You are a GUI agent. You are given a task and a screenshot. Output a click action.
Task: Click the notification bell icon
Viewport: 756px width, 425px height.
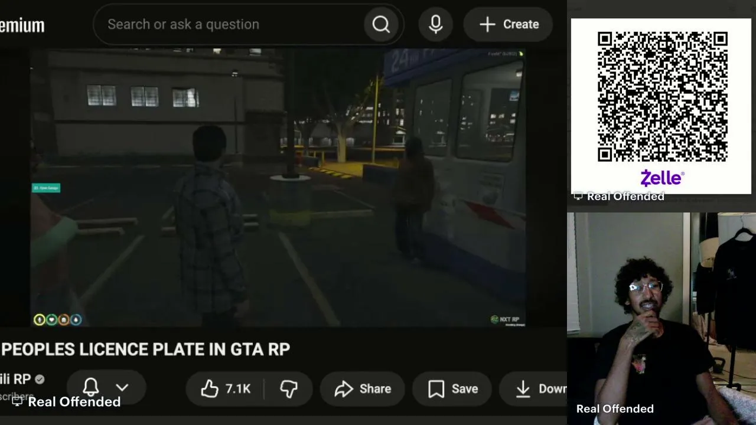tap(91, 388)
